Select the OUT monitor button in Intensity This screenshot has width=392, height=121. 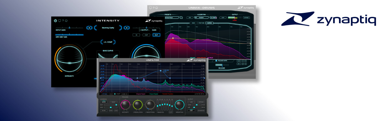(156, 35)
